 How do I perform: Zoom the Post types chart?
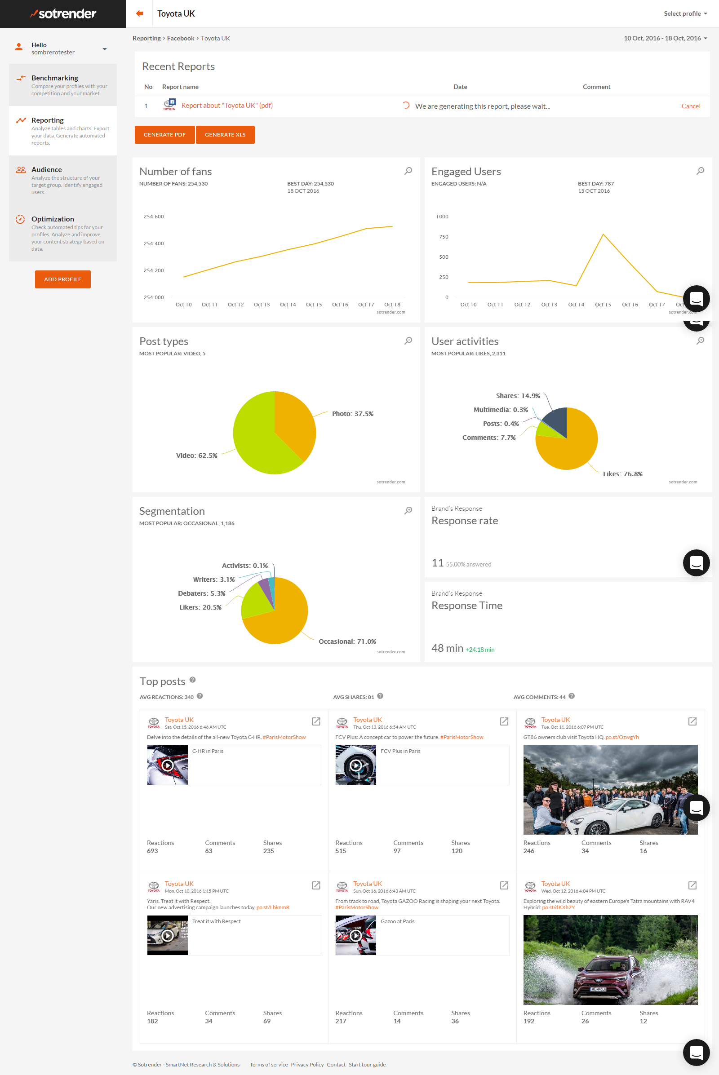tap(408, 341)
